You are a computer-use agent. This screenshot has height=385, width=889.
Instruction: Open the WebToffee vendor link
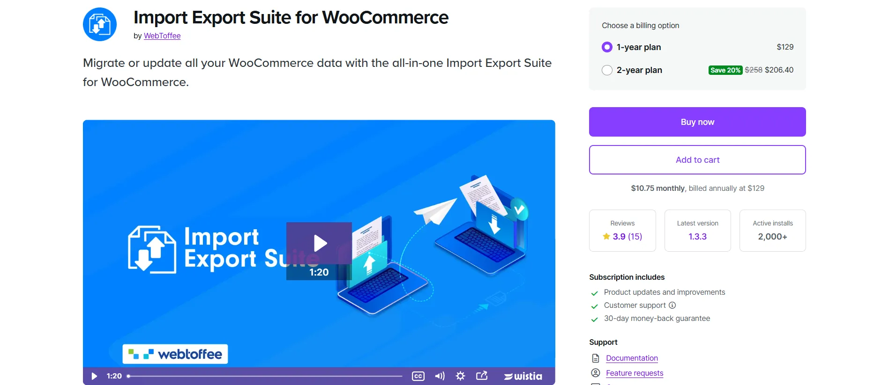(162, 36)
